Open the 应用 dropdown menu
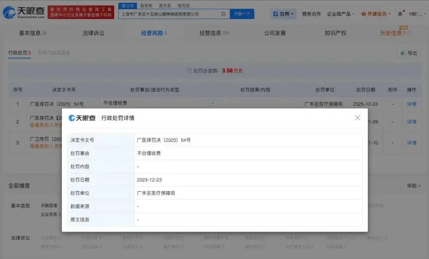429x259 pixels. [284, 14]
